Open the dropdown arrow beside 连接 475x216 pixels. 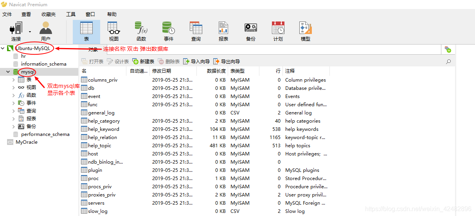pyautogui.click(x=30, y=32)
